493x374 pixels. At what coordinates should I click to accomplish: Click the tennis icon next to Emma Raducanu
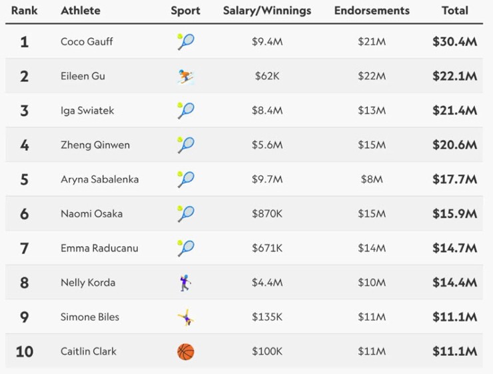[x=185, y=248]
